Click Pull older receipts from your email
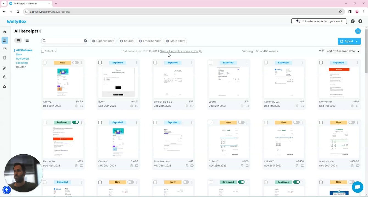368x197 pixels. (319, 21)
